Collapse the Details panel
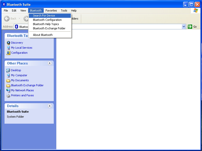Viewport: 202px width, 151px height. point(49,106)
